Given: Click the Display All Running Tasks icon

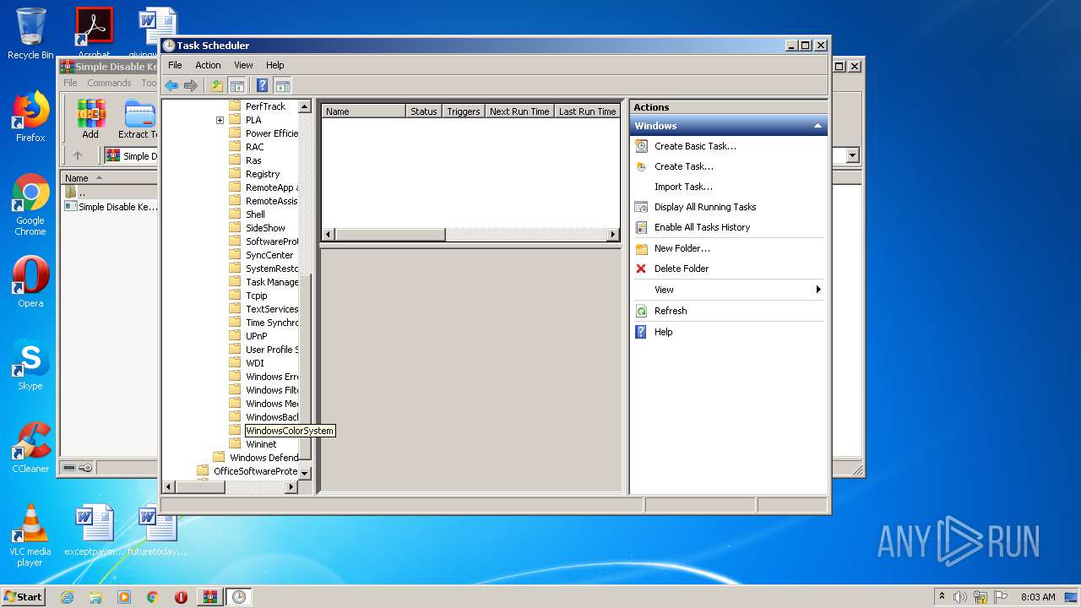Looking at the screenshot, I should (641, 207).
